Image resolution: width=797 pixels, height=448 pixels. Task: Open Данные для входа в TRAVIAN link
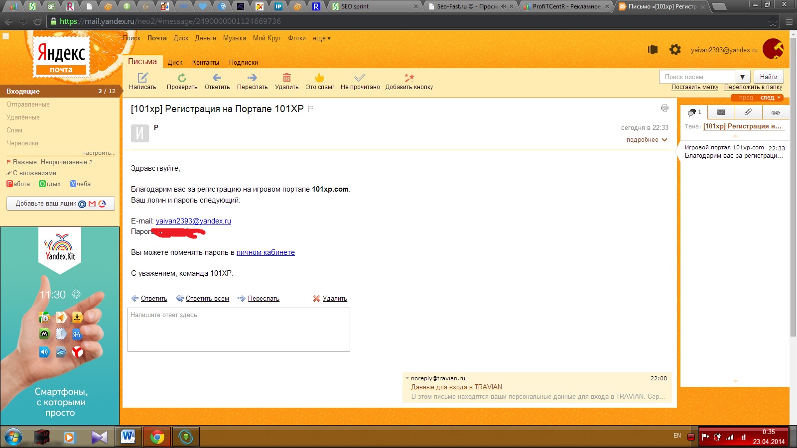456,387
